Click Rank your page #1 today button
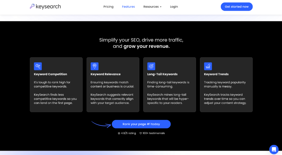Image resolution: width=282 pixels, height=155 pixels. tap(141, 124)
